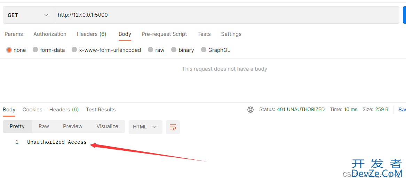Open the Test Results tab
This screenshot has height=181, width=406.
101,110
